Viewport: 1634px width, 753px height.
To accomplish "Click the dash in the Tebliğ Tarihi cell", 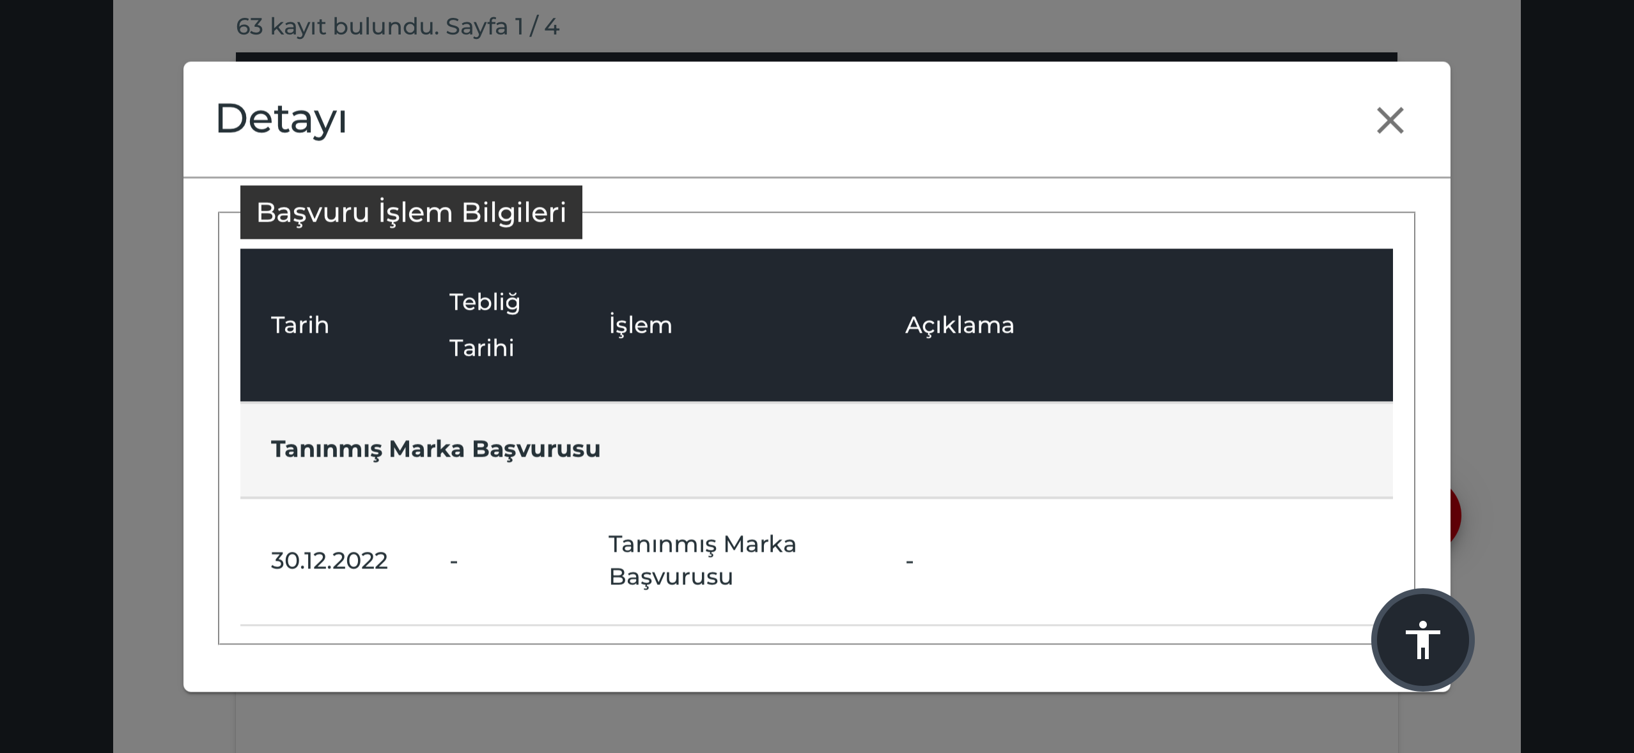I will (454, 561).
